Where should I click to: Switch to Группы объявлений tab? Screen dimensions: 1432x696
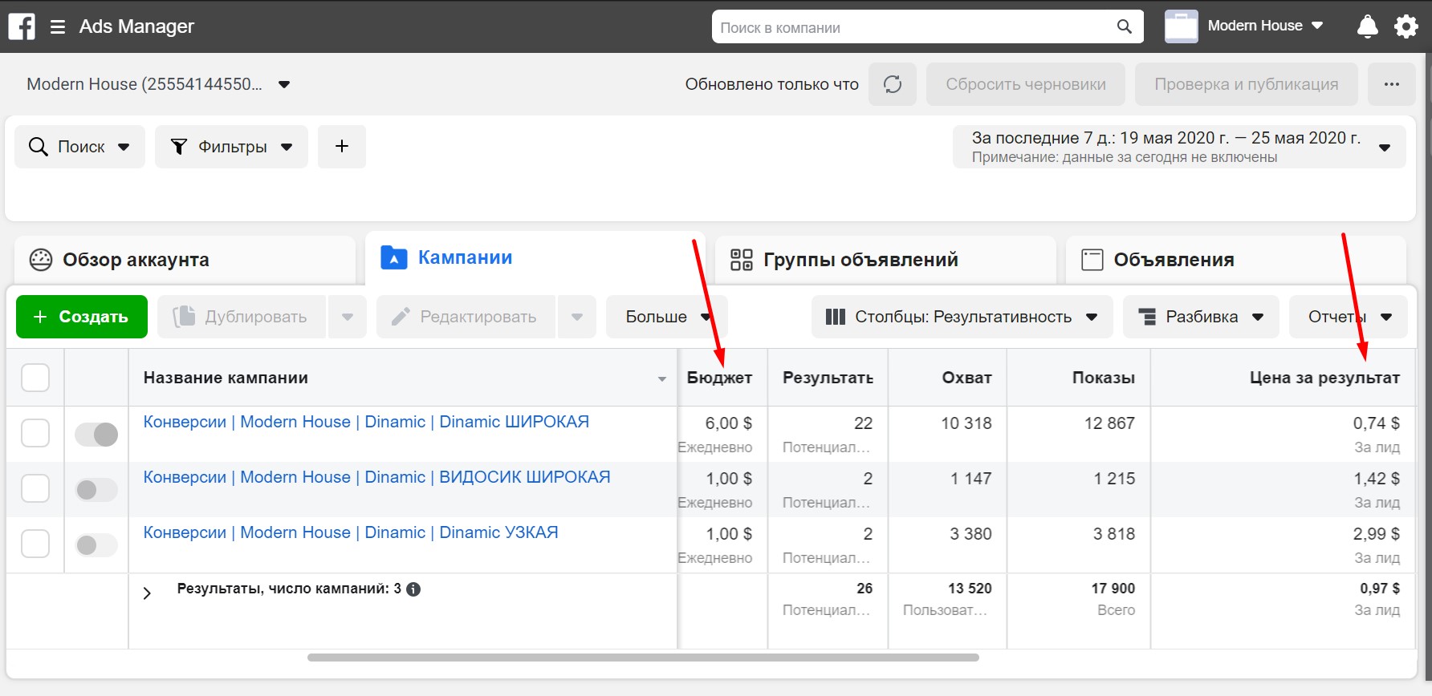point(885,260)
